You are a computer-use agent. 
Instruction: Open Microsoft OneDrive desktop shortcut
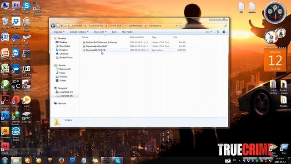[x=16, y=40]
